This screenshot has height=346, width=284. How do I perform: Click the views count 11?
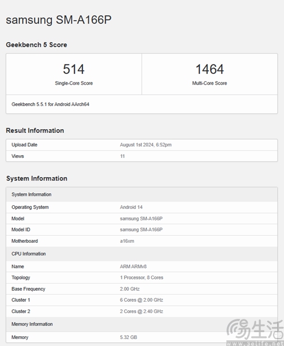coord(122,156)
